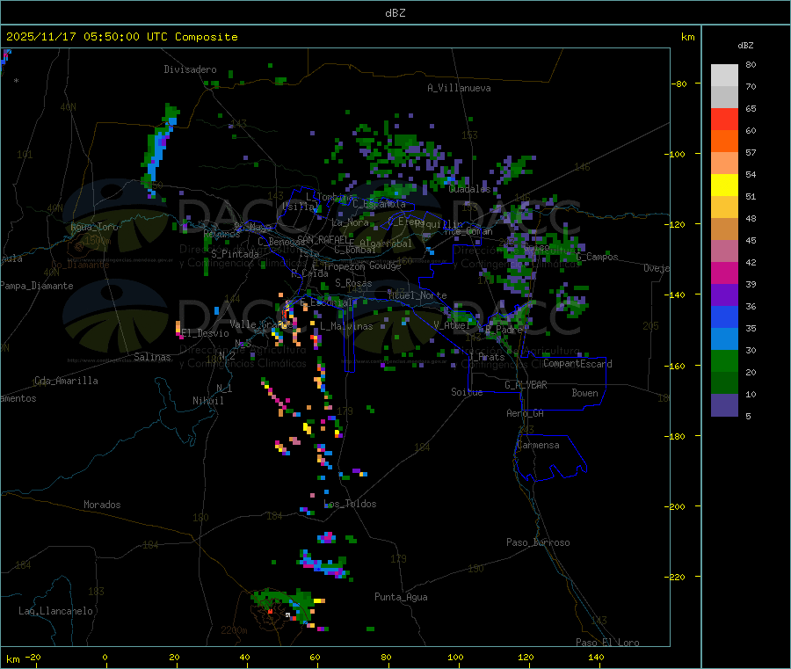Click the Salinas location label
The image size is (791, 669).
pyautogui.click(x=152, y=357)
